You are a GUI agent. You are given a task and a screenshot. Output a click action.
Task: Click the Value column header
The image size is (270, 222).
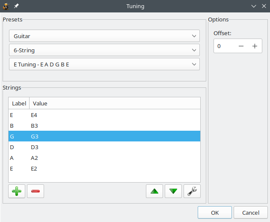click(114, 103)
